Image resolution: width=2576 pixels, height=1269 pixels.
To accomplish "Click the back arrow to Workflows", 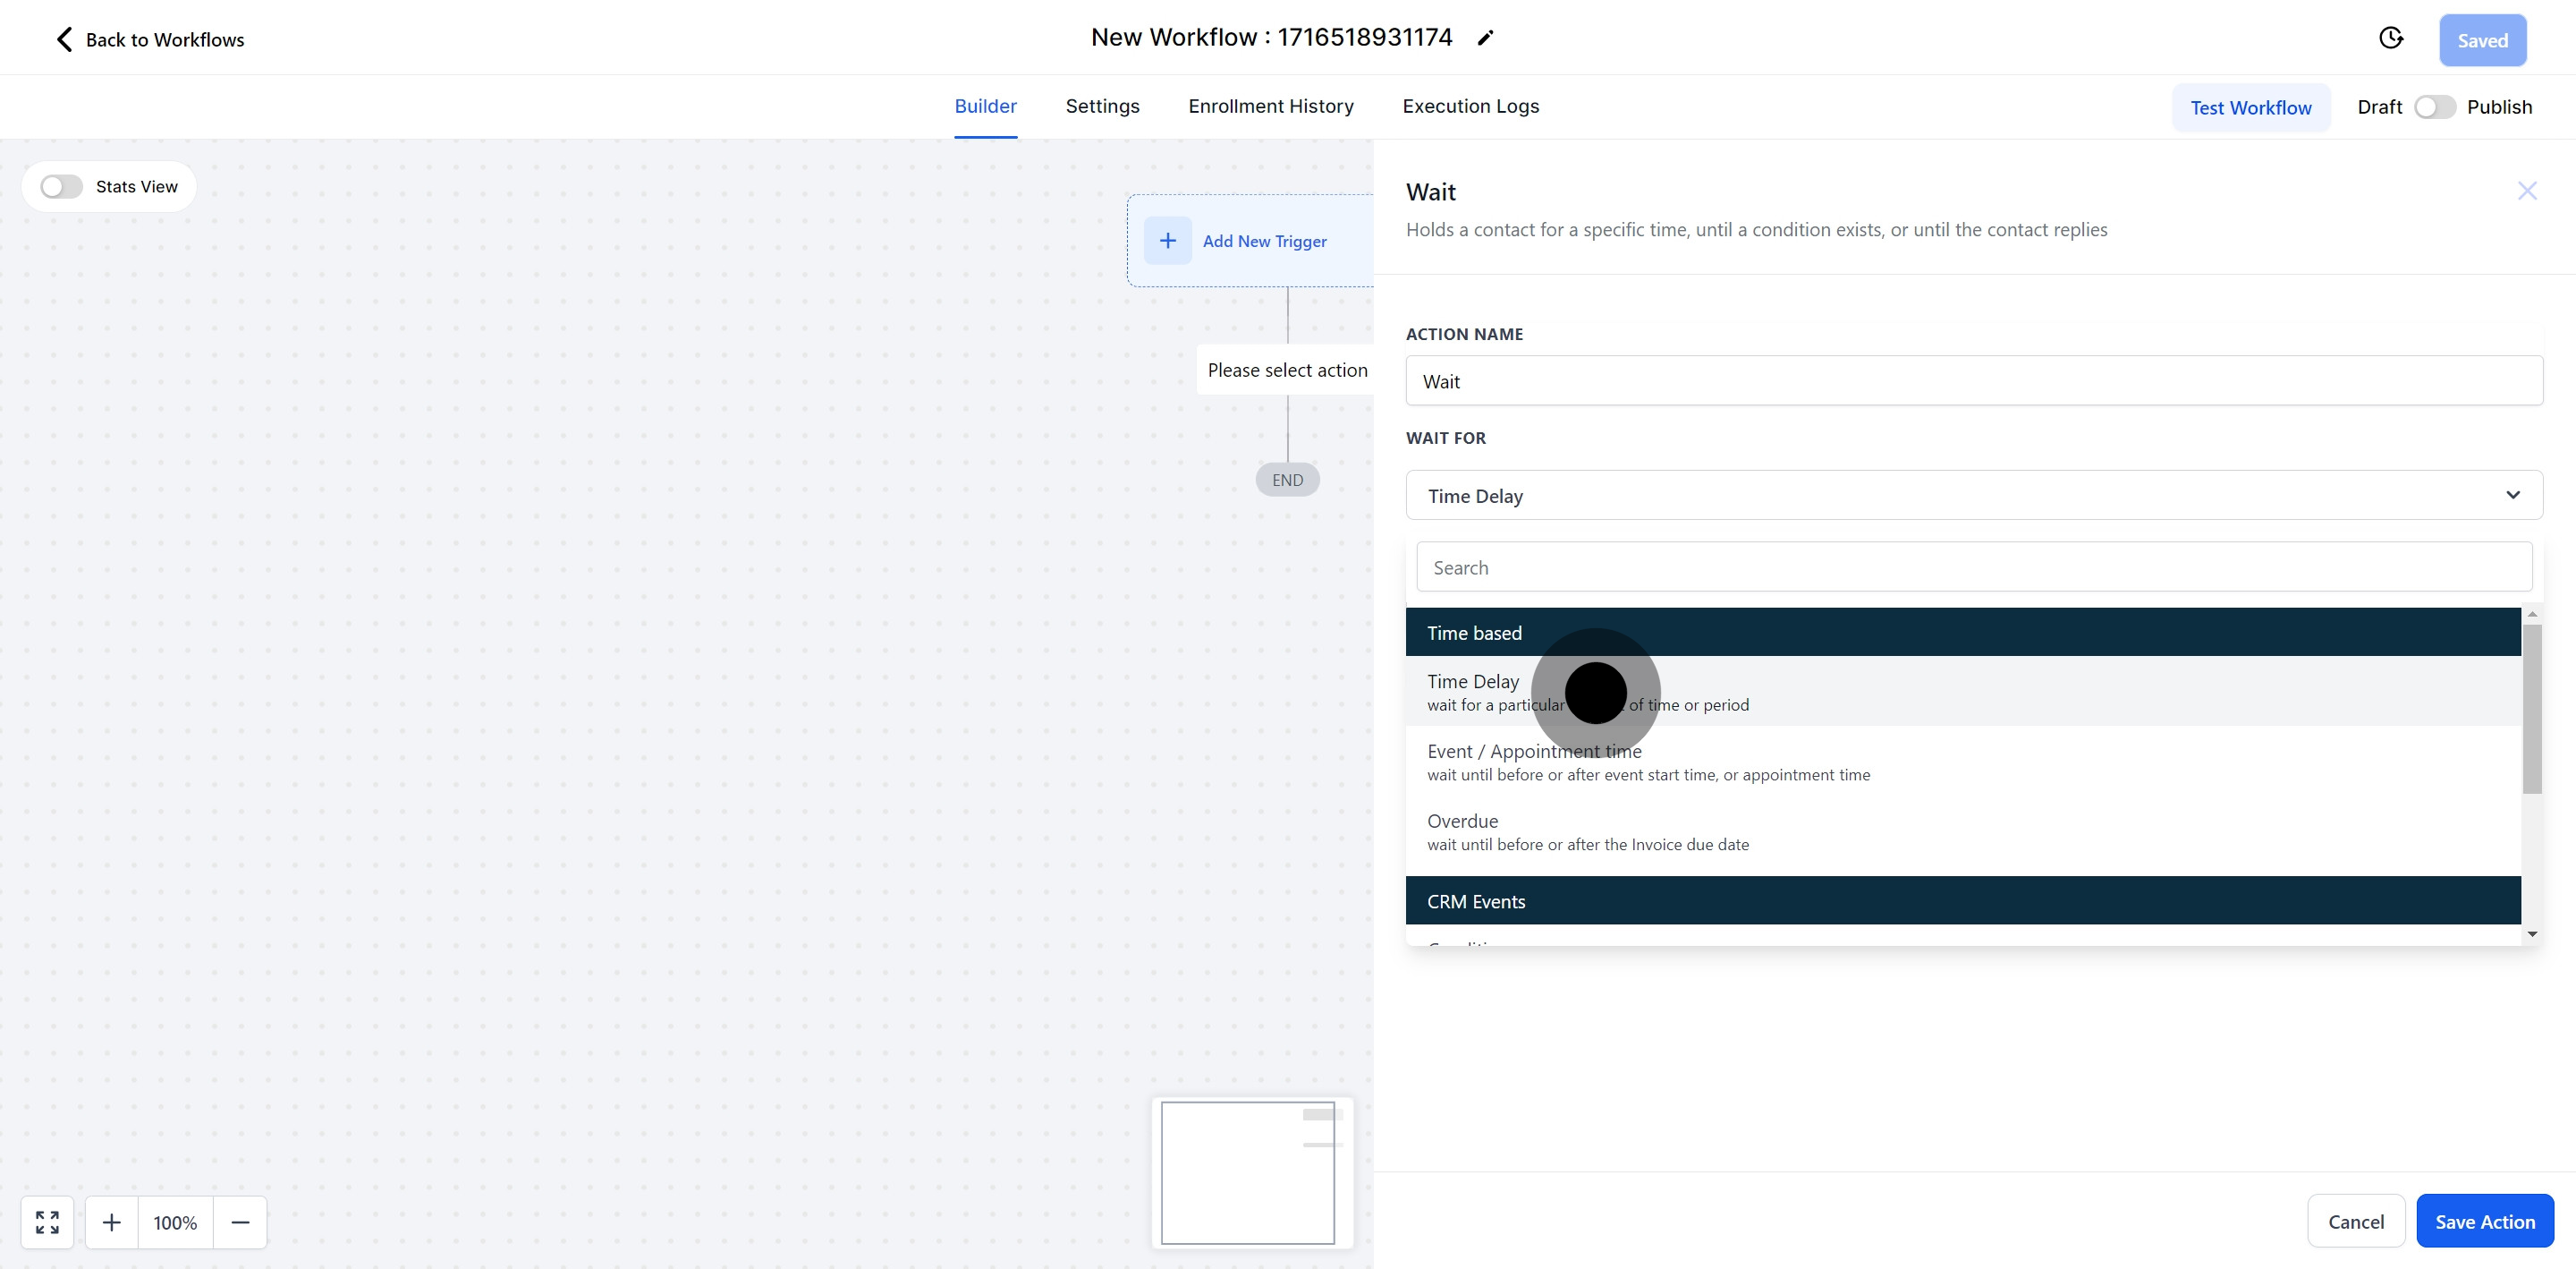I will (64, 39).
